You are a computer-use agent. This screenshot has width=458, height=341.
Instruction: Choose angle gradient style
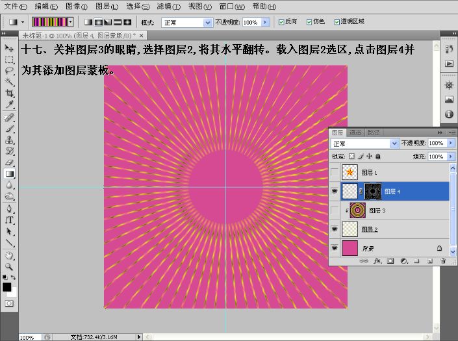[x=108, y=22]
